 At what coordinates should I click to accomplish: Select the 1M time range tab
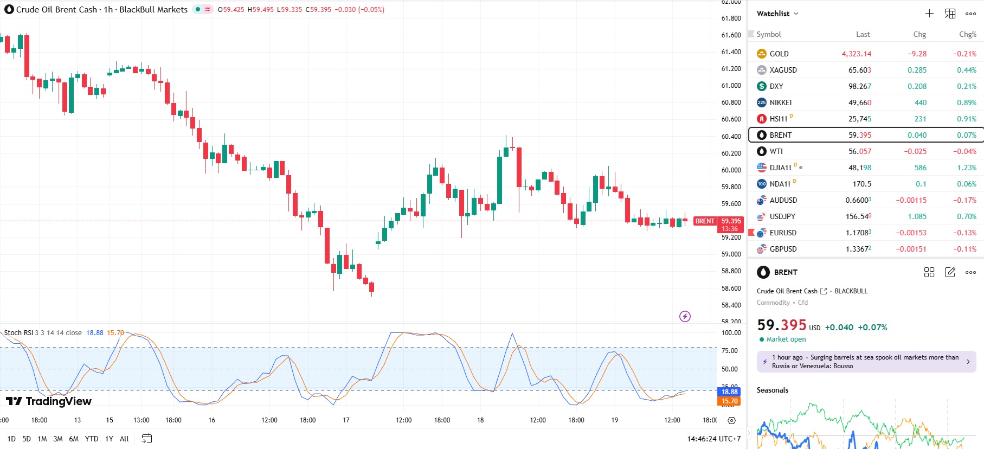42,439
